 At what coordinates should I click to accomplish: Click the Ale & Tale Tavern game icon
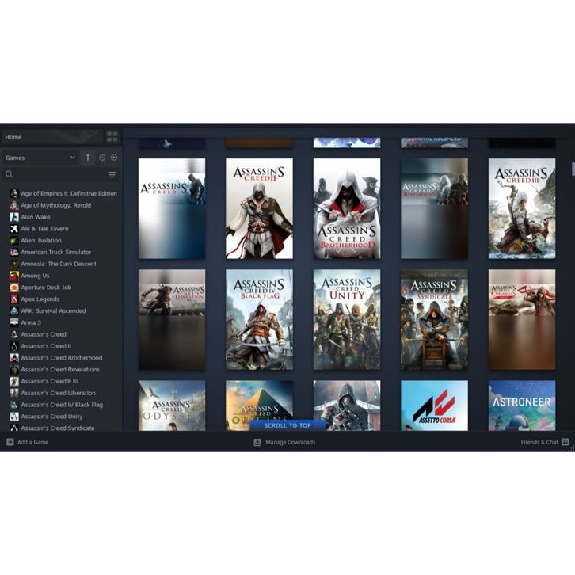[14, 228]
